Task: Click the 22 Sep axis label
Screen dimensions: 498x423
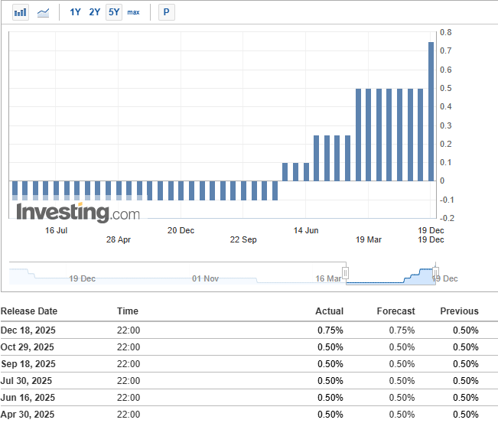Action: [243, 239]
